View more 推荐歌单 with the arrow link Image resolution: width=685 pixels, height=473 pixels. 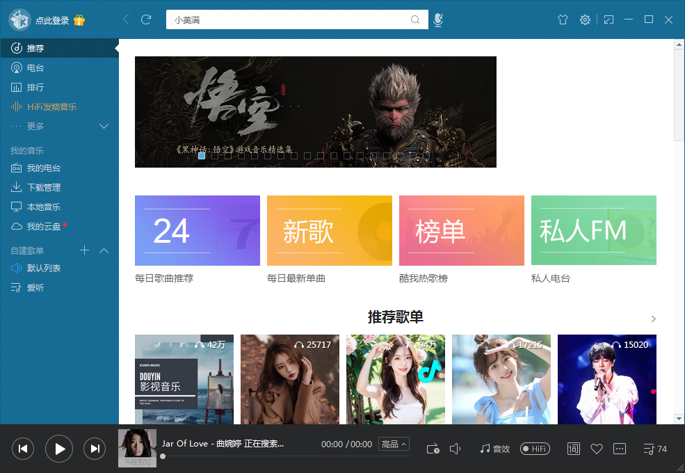click(x=652, y=319)
